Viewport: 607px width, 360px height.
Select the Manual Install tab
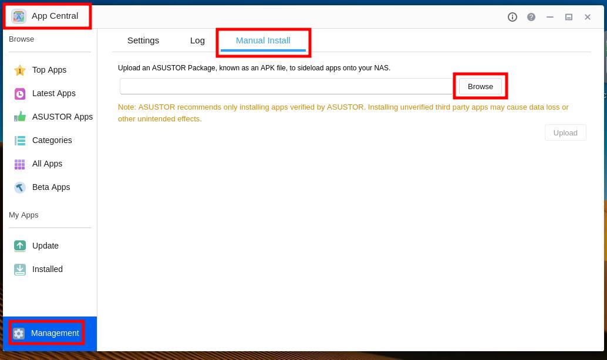tap(262, 40)
